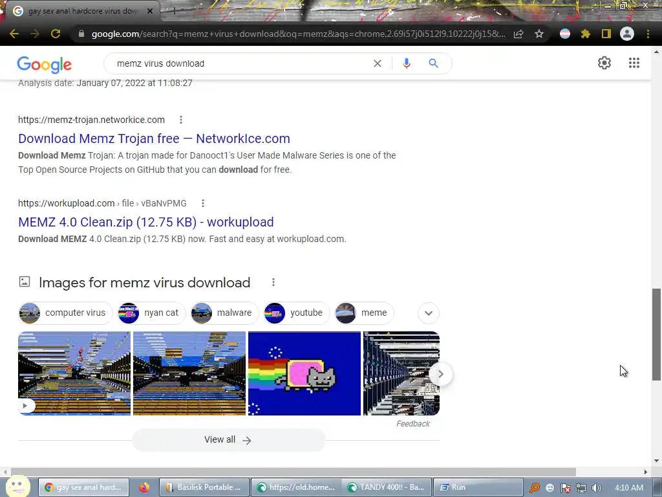Open options for Images section
This screenshot has height=497, width=662.
pos(273,282)
